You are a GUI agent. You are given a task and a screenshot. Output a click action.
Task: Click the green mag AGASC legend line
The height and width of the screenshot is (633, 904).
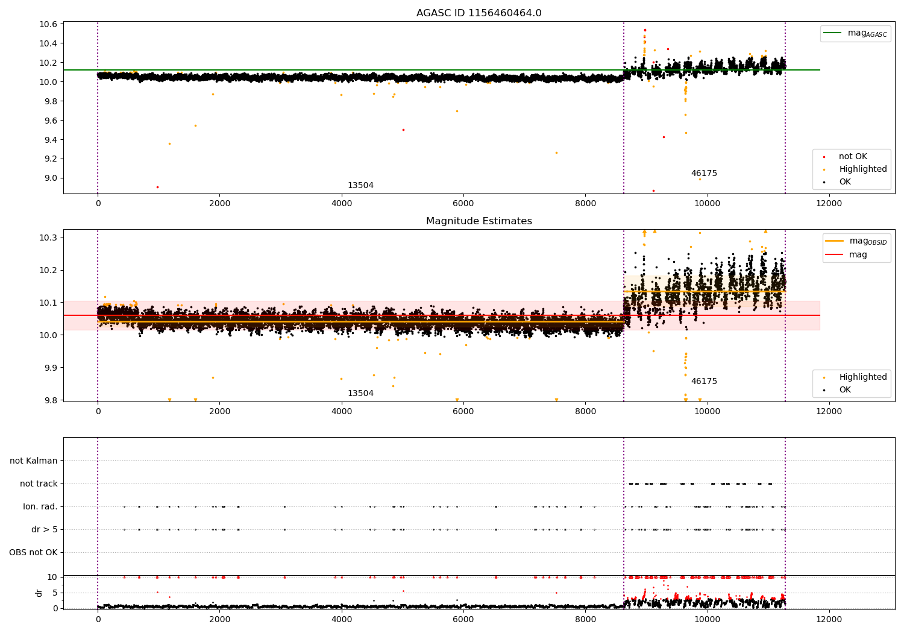[833, 33]
